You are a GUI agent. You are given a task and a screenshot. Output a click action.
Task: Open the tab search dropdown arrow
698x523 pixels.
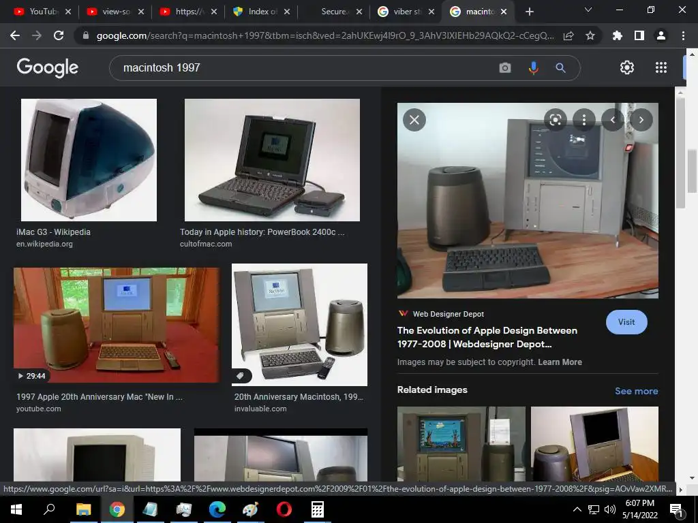(x=588, y=10)
